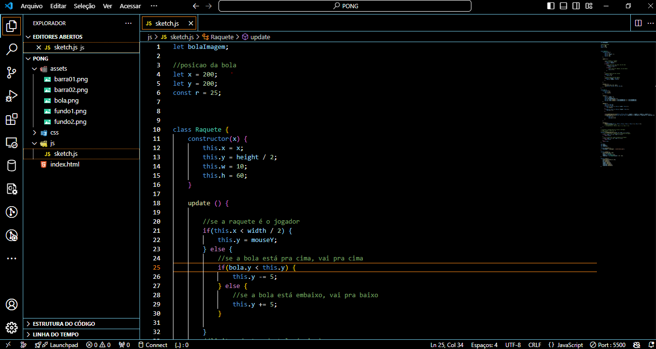Click the PONG command center search box
Screen dimensions: 656x349
[x=345, y=6]
